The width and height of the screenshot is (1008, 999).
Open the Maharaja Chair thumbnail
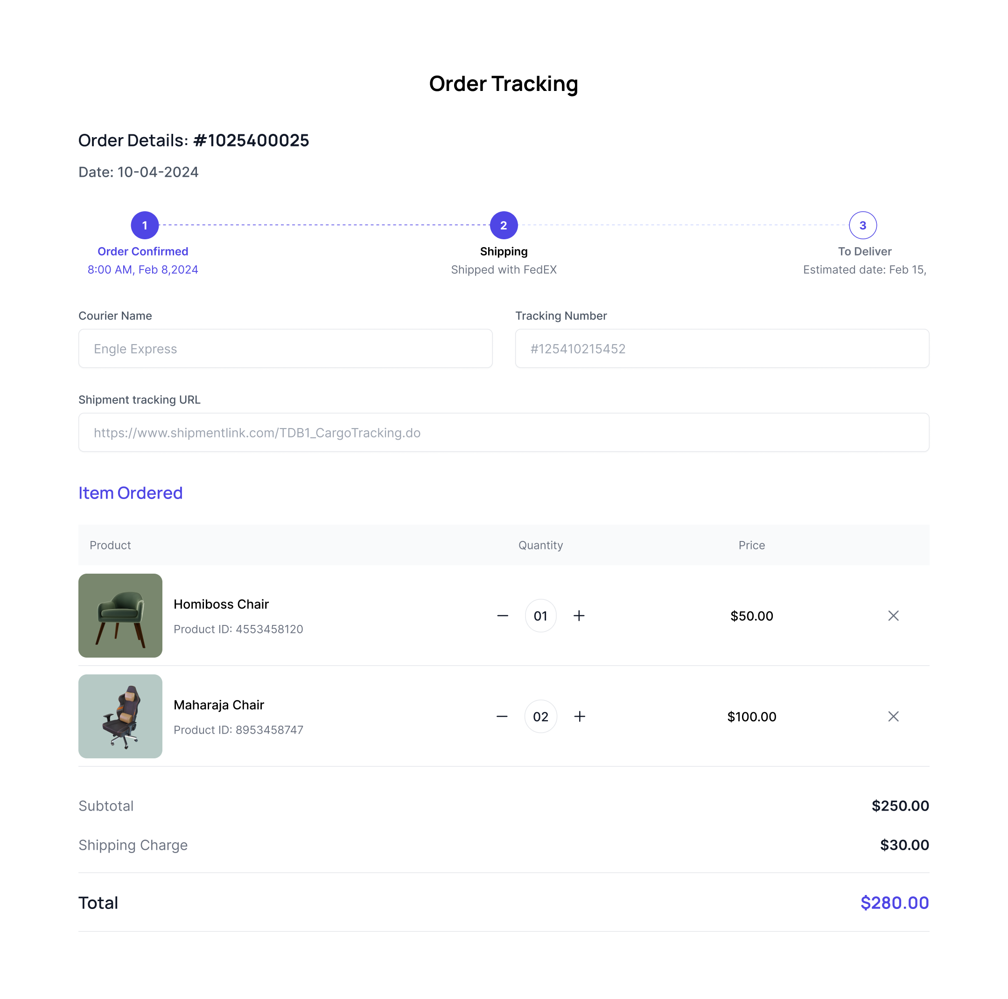(120, 716)
